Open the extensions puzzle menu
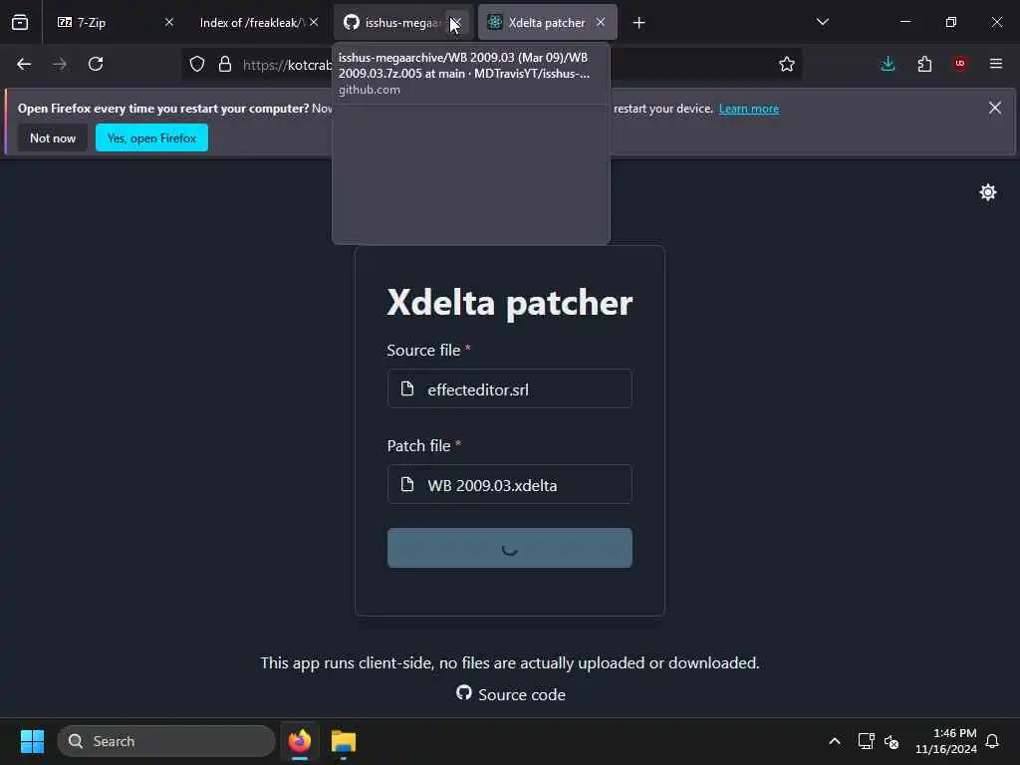Viewport: 1020px width, 765px height. [924, 64]
